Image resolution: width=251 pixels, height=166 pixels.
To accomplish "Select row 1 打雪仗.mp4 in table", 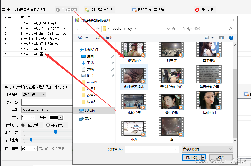I will pos(37,23).
